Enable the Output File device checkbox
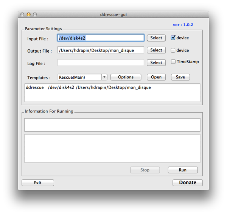227x215 pixels. coord(173,50)
